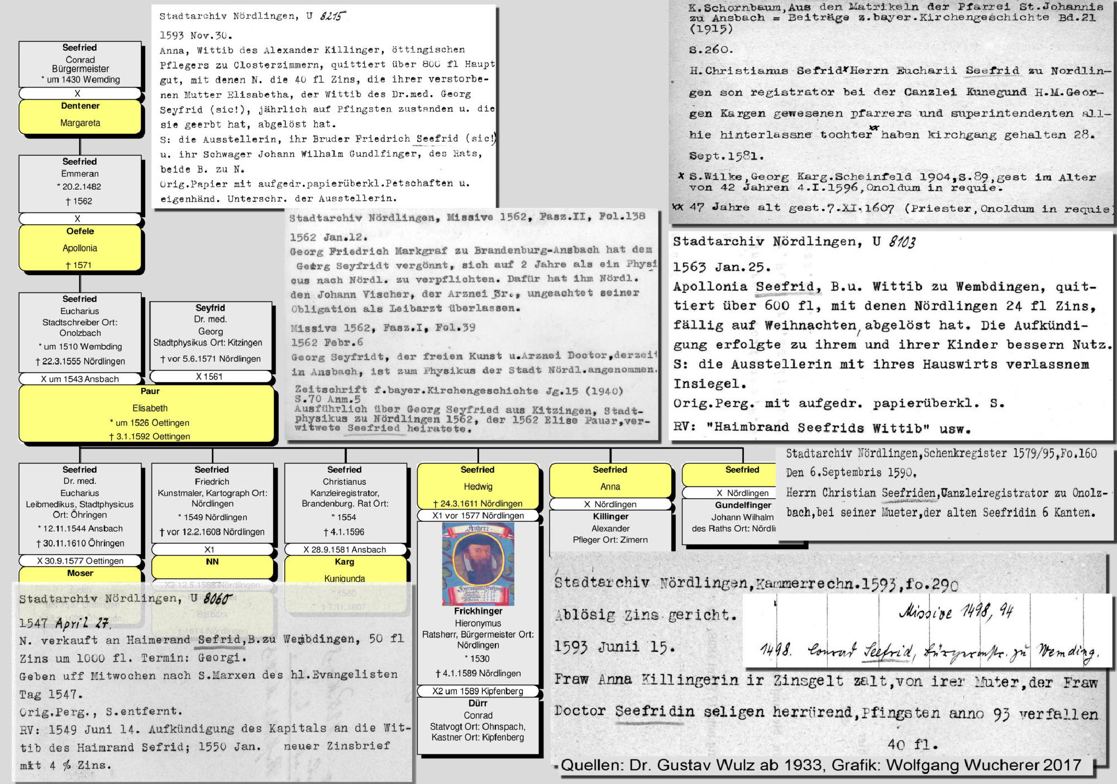Click Quellen Dr. Gustav Wulz credit line
The height and width of the screenshot is (784, 1117).
821,765
